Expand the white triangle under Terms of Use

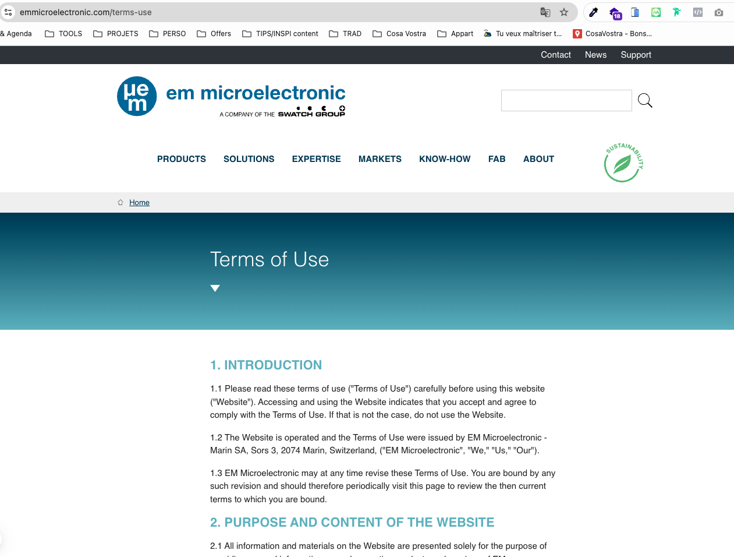pyautogui.click(x=215, y=288)
